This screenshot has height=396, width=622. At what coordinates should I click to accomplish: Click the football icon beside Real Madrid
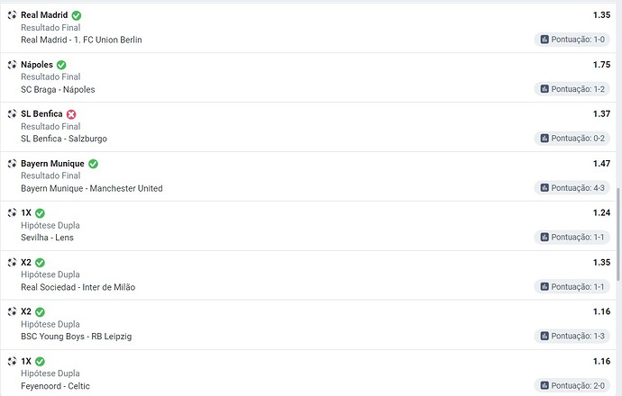[12, 15]
